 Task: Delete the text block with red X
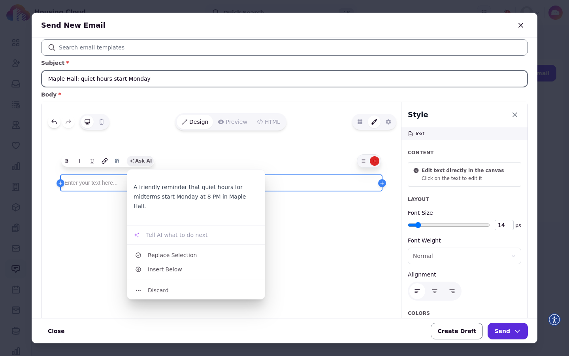click(375, 161)
